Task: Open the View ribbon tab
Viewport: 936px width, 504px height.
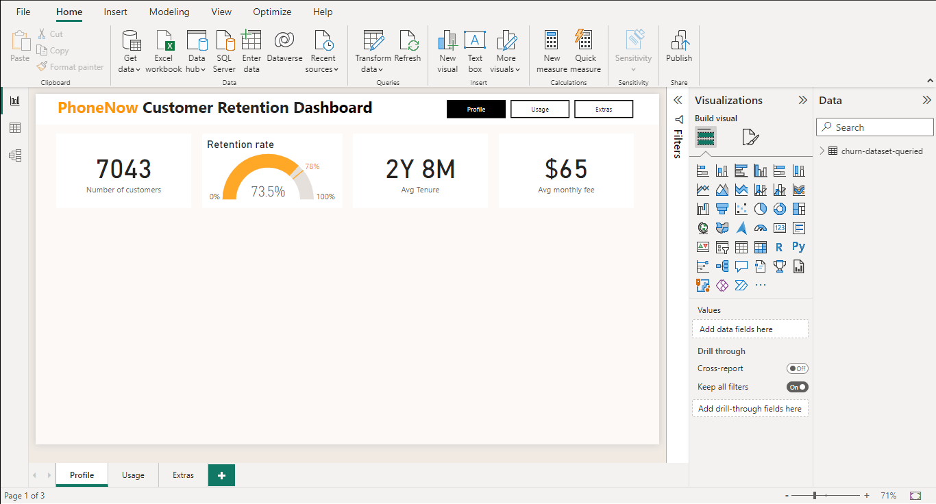Action: (x=221, y=12)
